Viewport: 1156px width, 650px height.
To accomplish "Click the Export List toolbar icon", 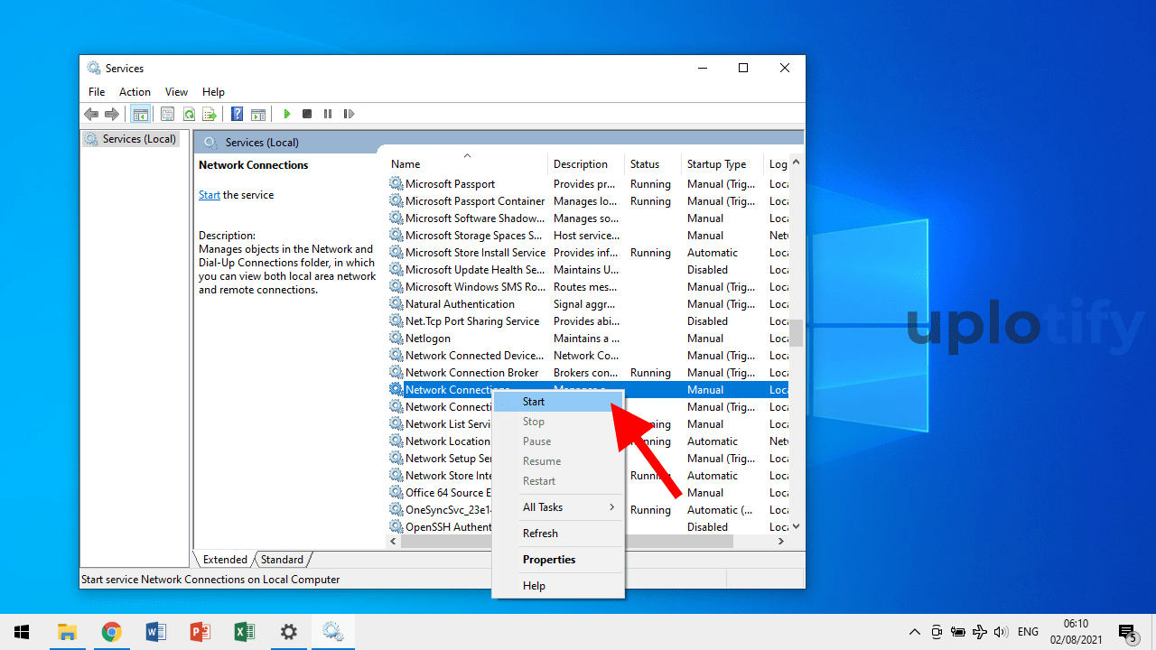I will click(210, 114).
